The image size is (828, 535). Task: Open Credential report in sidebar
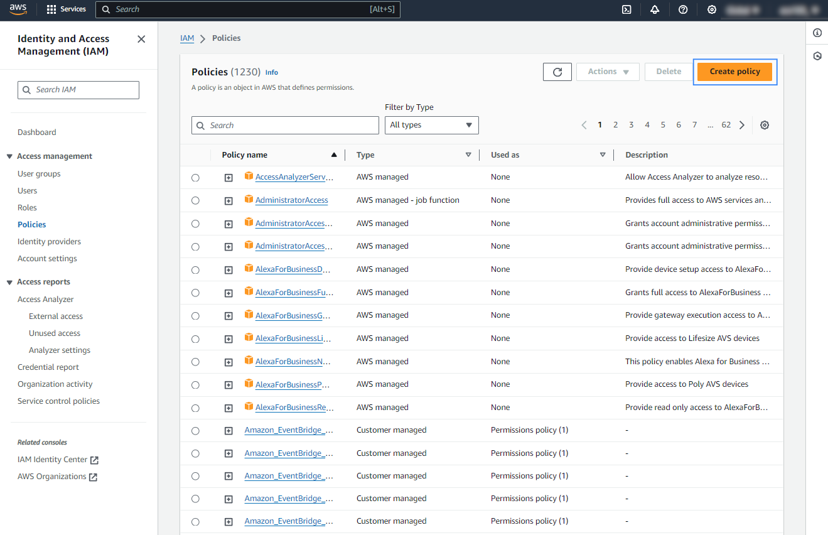[x=48, y=367]
